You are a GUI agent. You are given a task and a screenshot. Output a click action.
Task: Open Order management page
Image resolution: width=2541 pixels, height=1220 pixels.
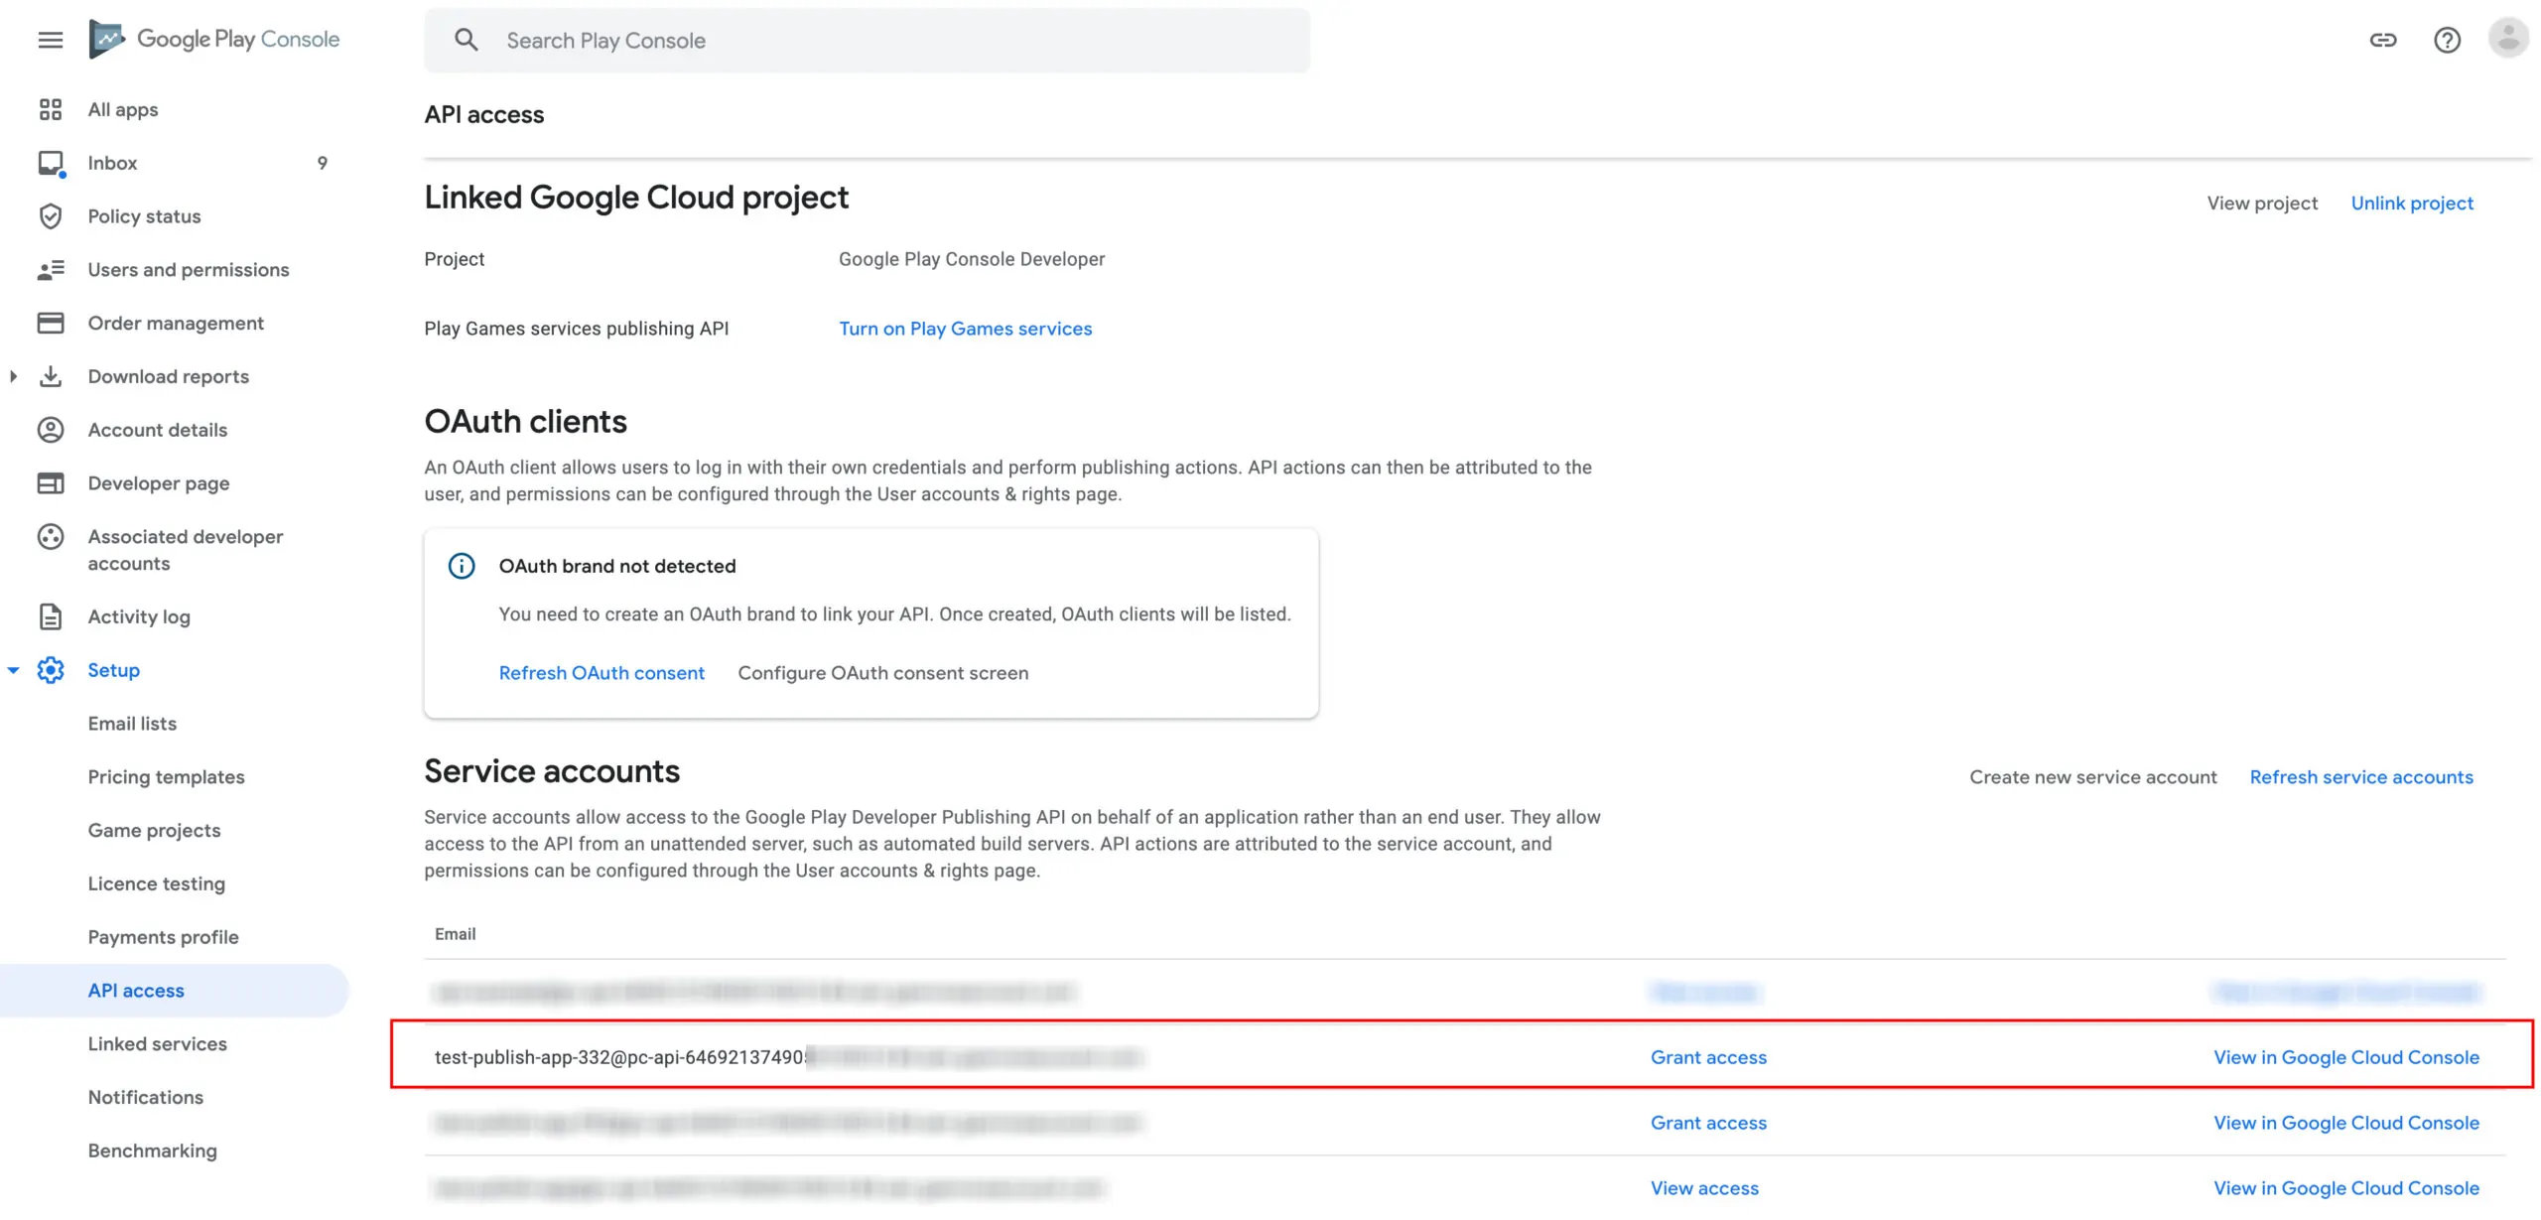pyautogui.click(x=176, y=324)
